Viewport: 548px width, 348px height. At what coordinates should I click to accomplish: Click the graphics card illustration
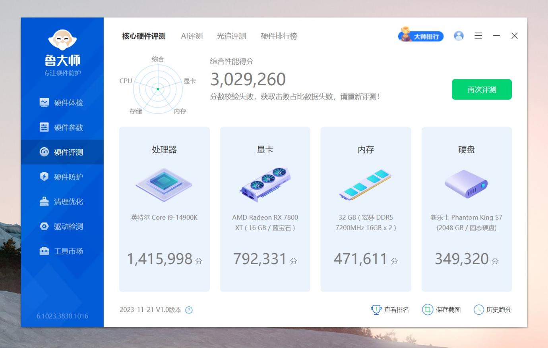pos(265,185)
